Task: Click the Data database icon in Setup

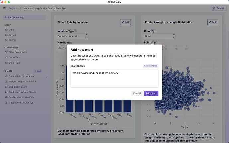Action: pyautogui.click(x=6, y=30)
